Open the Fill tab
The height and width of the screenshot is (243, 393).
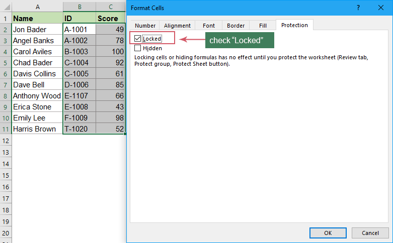(263, 25)
